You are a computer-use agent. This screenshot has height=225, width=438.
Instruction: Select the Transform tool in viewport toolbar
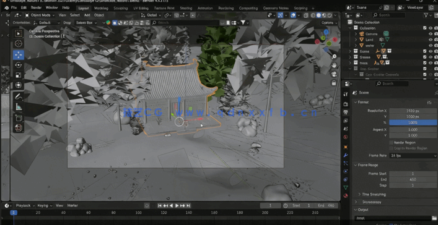click(x=19, y=85)
